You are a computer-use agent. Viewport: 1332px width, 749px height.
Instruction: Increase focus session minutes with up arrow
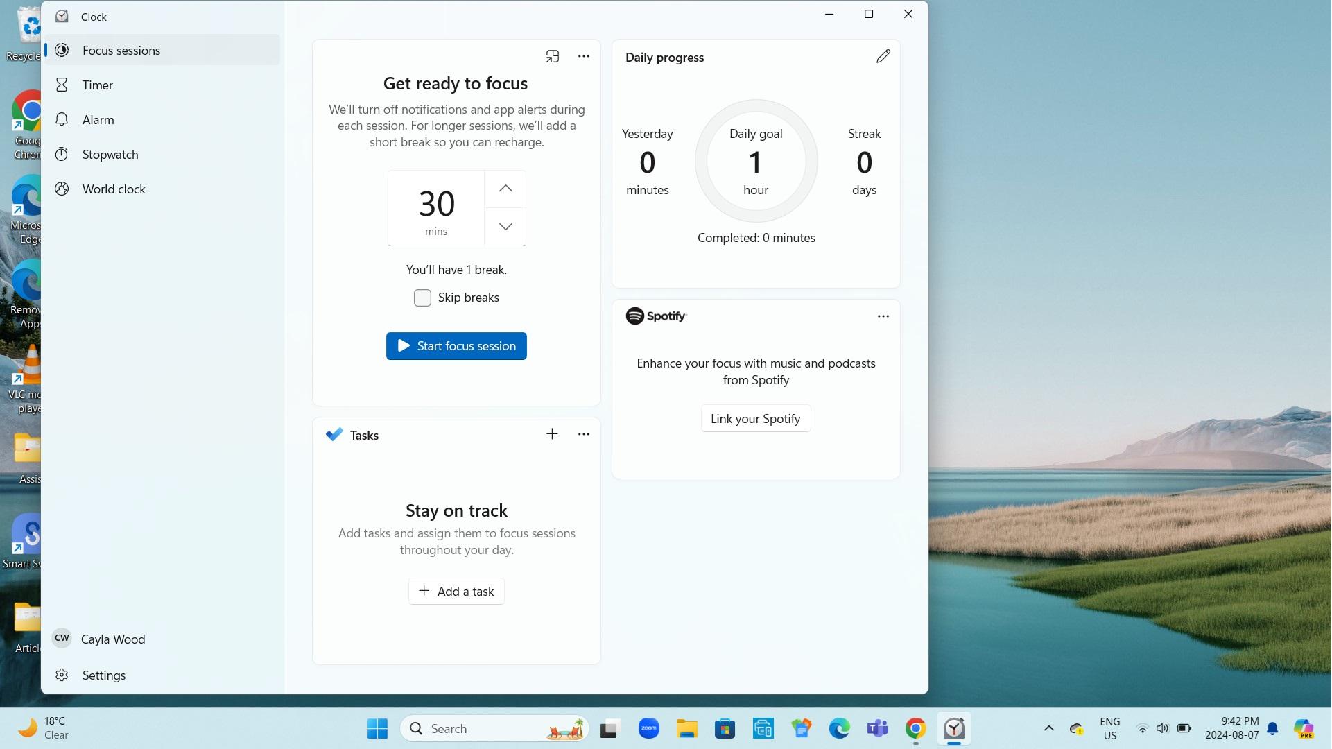[505, 189]
